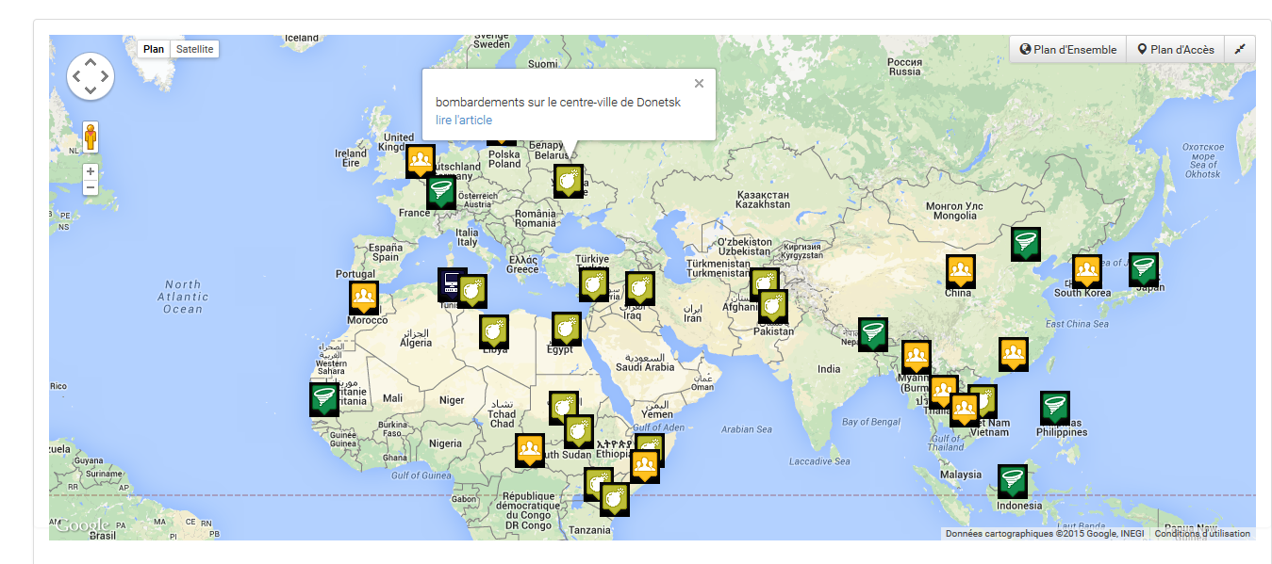Click the bomb marker in Egypt
The width and height of the screenshot is (1272, 564).
[566, 329]
